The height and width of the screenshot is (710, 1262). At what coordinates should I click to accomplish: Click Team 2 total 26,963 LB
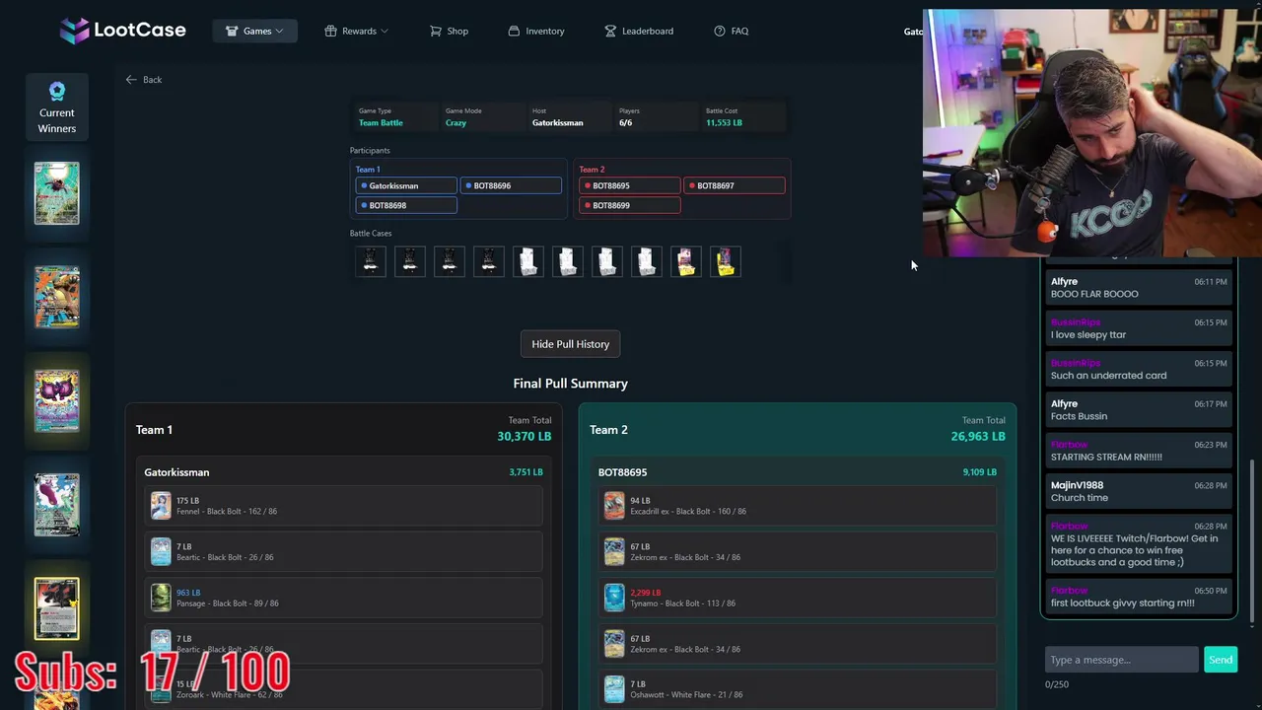978,436
